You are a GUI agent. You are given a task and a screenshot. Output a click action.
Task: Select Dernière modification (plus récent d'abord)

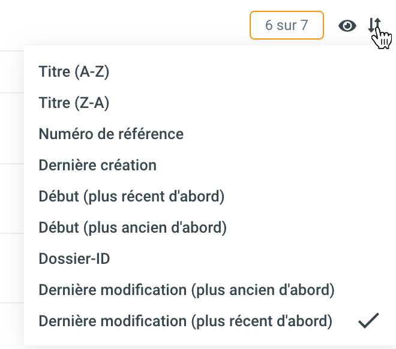[x=185, y=321]
